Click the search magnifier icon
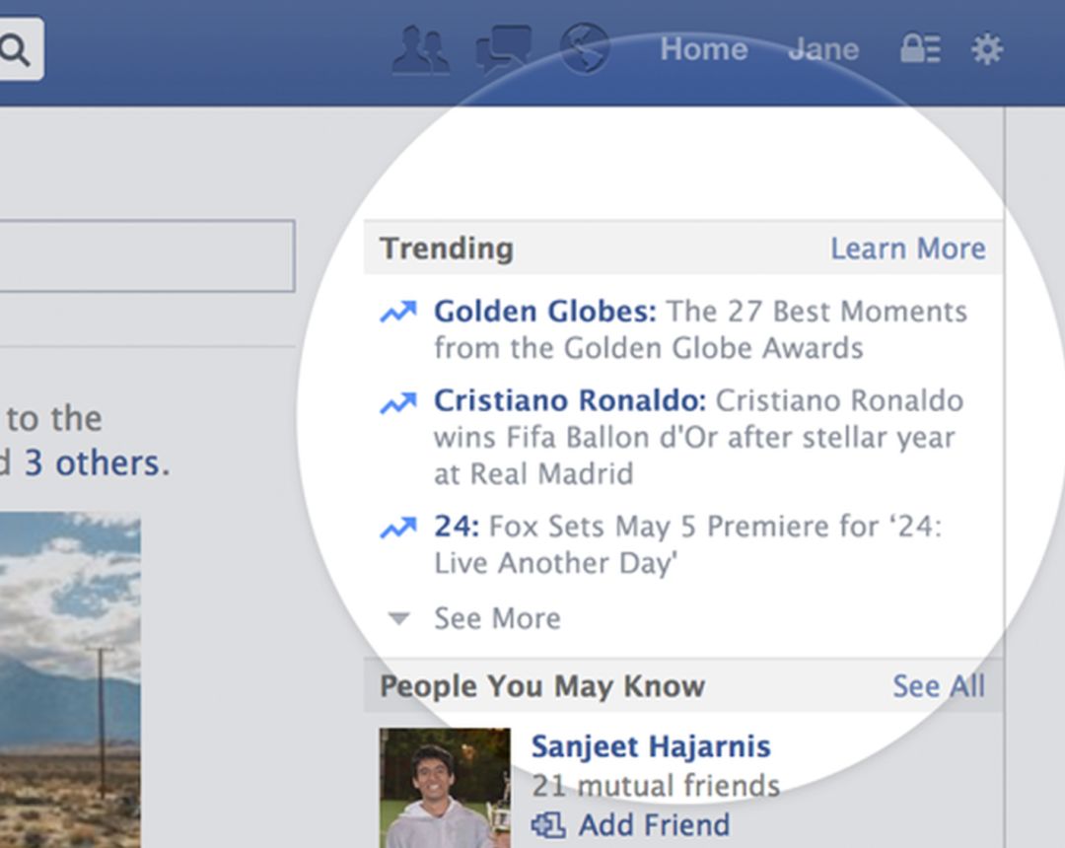This screenshot has height=848, width=1065. click(15, 49)
